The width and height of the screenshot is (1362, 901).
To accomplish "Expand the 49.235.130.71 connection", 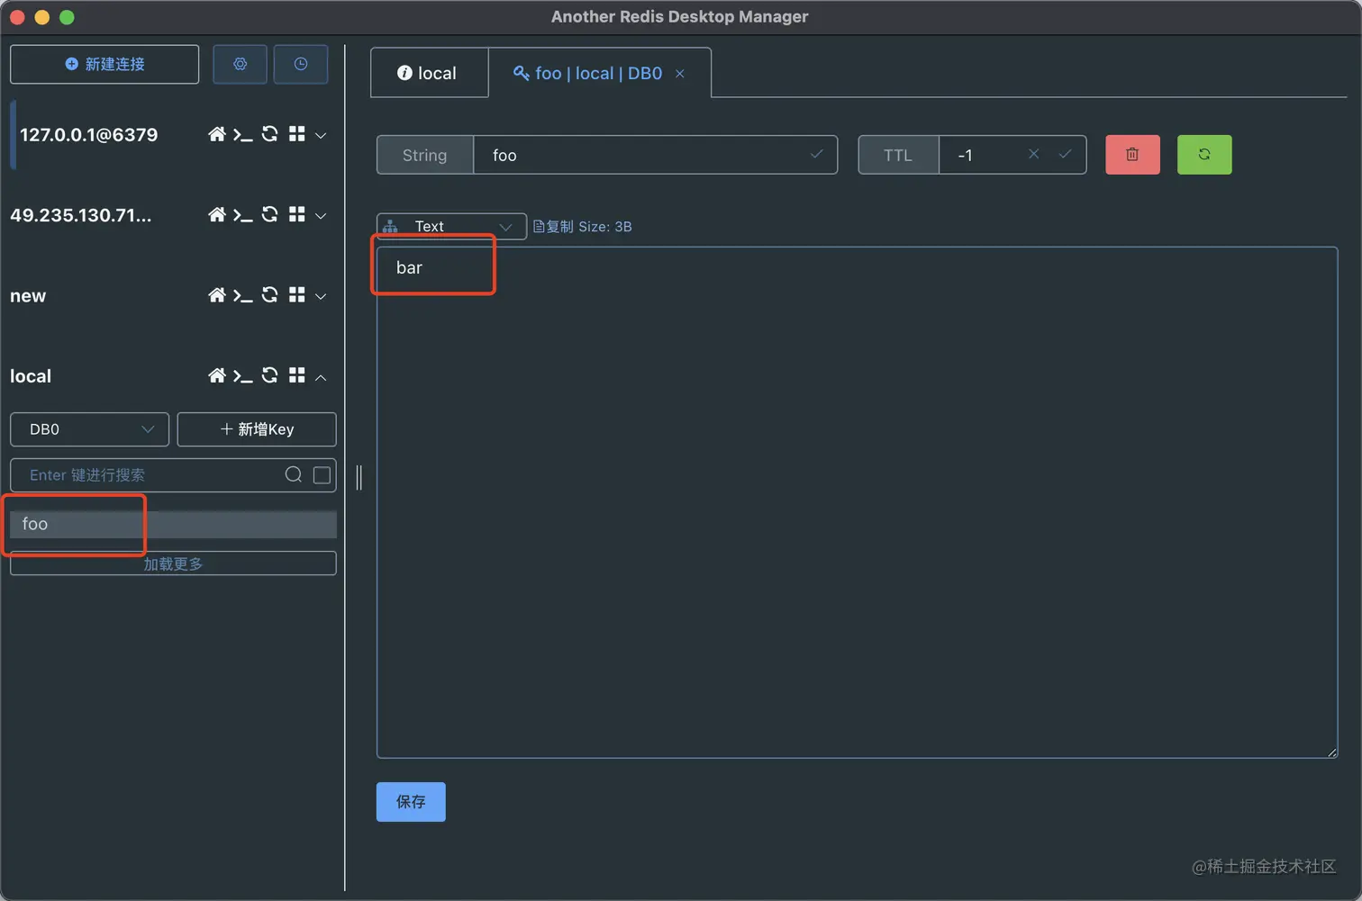I will (x=321, y=215).
